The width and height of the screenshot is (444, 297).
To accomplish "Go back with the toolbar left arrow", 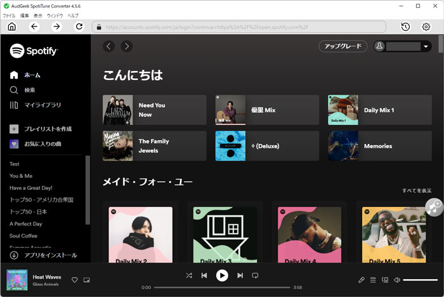I will pyautogui.click(x=34, y=27).
